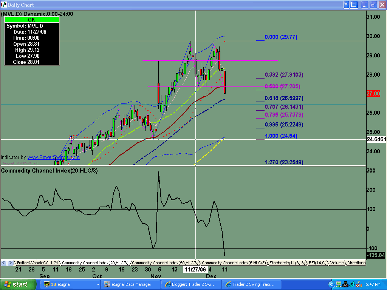Click the cyan sync arrows tray icon
This screenshot has width=387, height=290.
tap(352, 285)
